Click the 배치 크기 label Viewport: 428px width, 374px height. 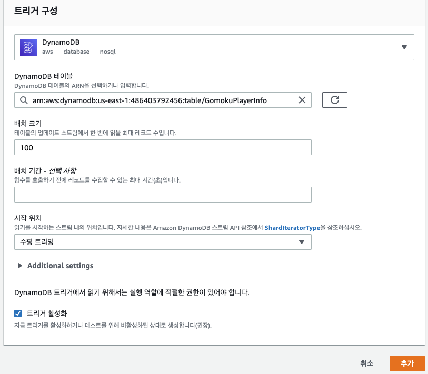click(28, 123)
